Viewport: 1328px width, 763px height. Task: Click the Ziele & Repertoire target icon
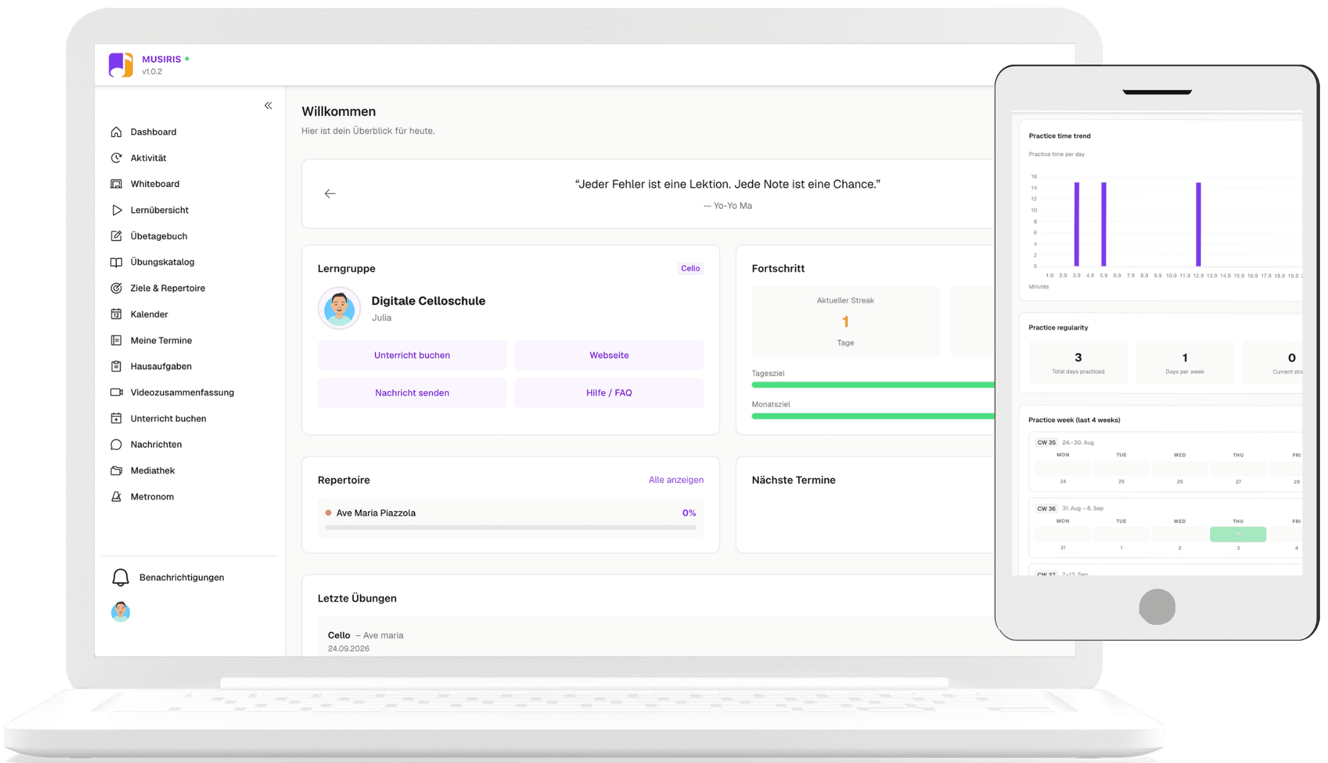click(x=116, y=288)
